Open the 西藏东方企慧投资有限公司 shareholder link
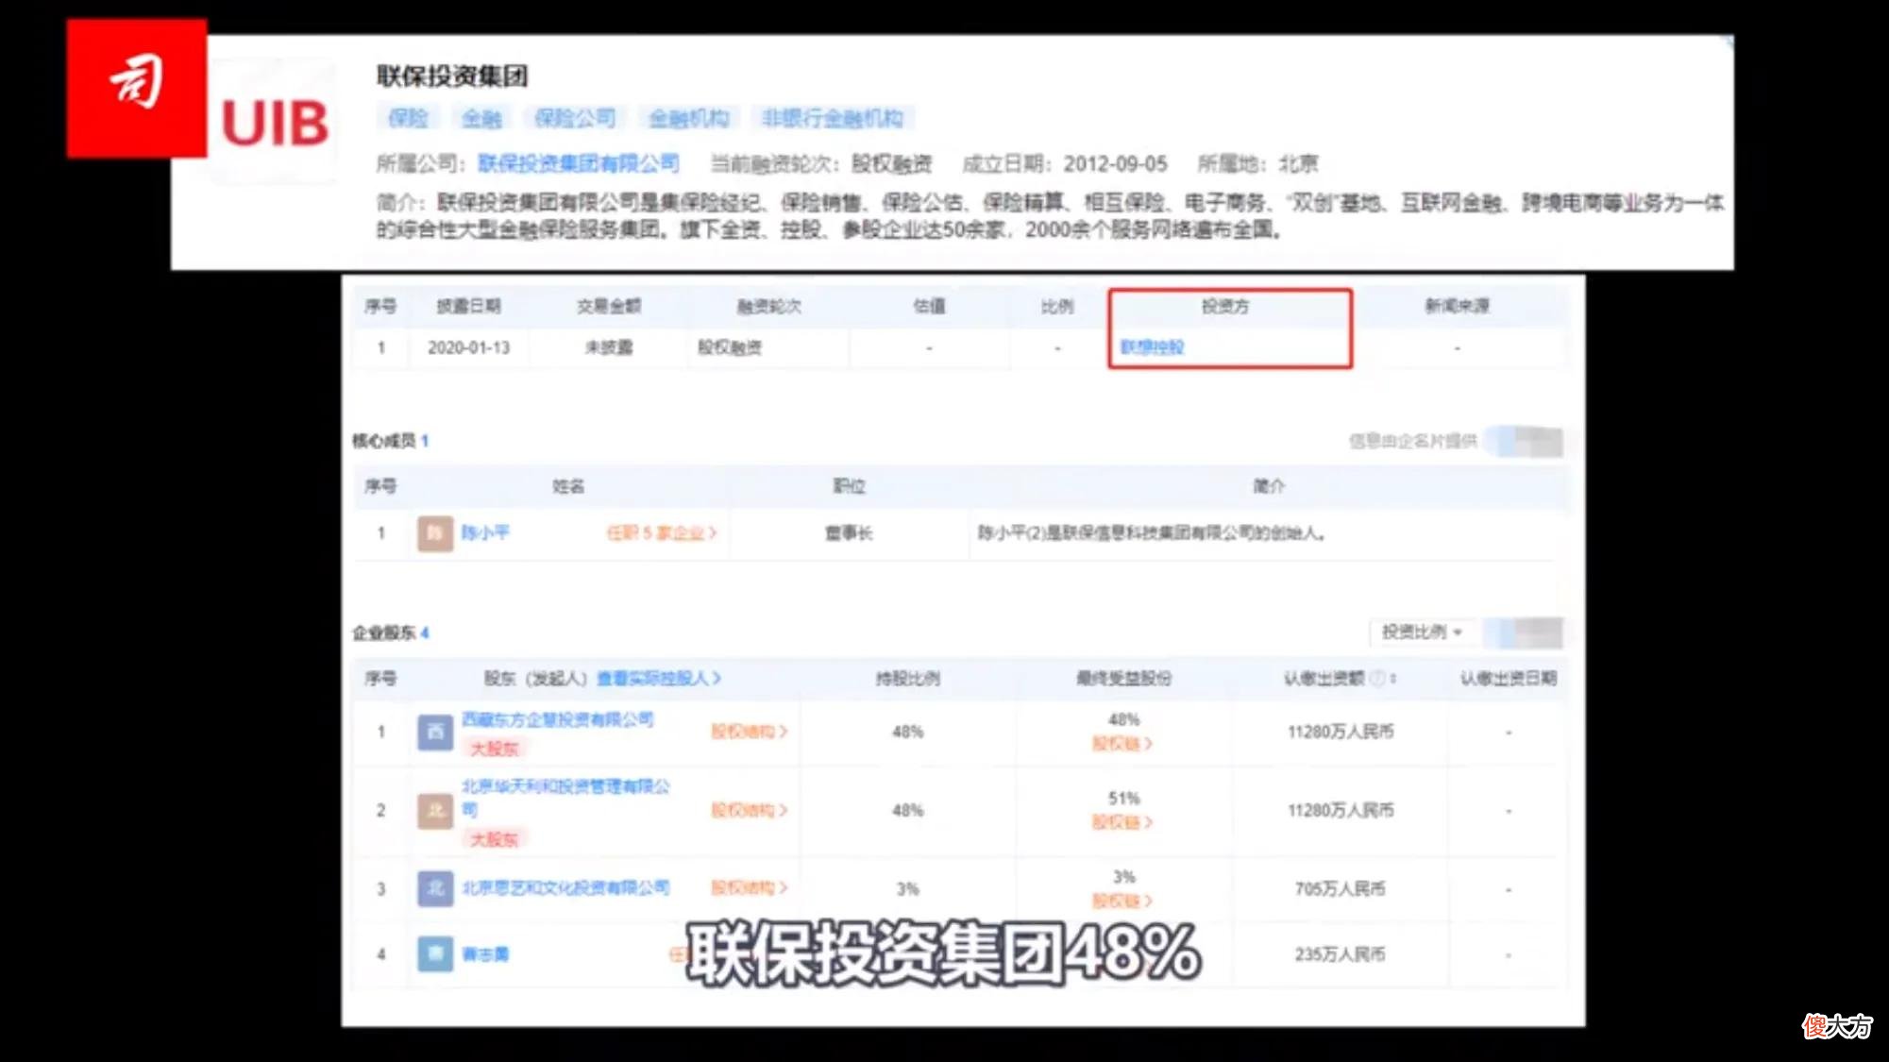This screenshot has width=1889, height=1062. coord(557,719)
